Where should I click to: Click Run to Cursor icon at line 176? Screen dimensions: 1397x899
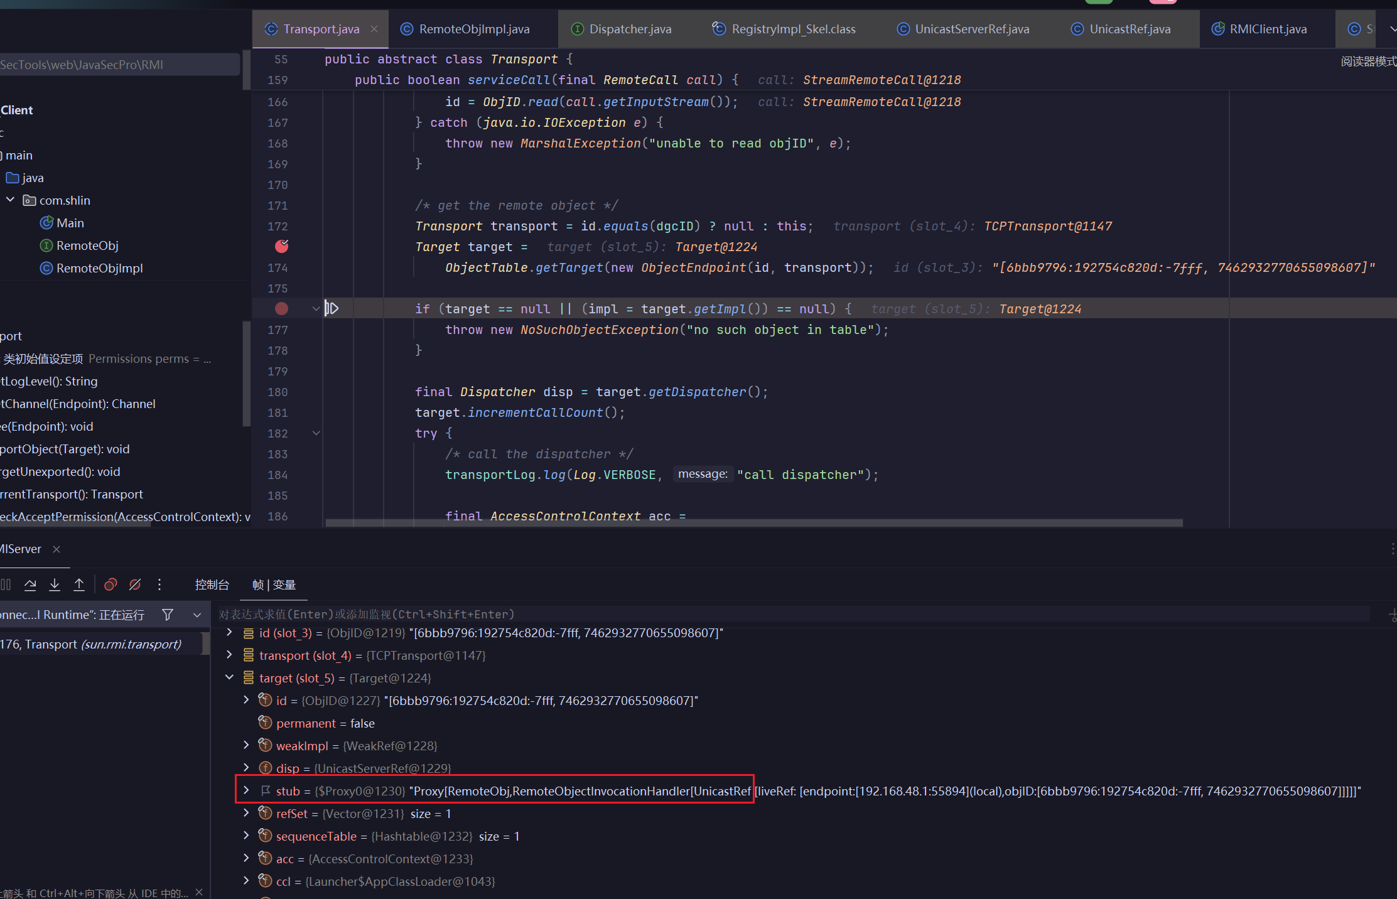[x=332, y=308]
